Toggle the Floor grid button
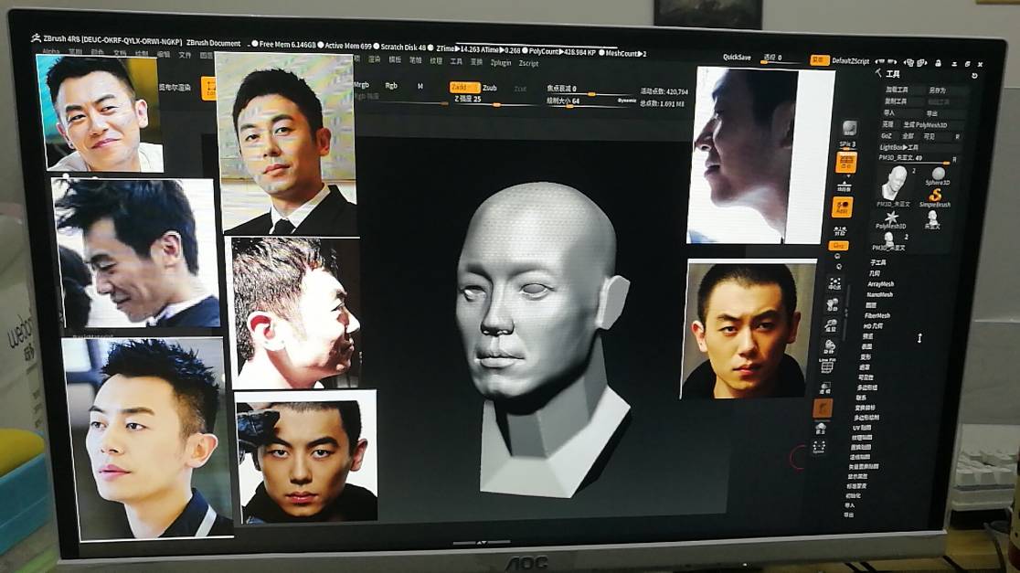Viewport: 1020px width, 573px height. click(845, 186)
